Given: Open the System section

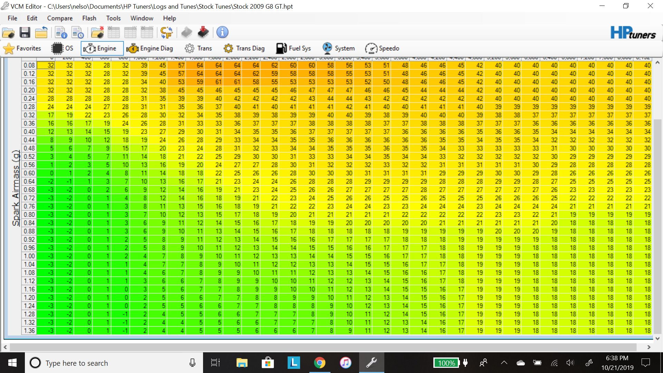Looking at the screenshot, I should pyautogui.click(x=338, y=48).
